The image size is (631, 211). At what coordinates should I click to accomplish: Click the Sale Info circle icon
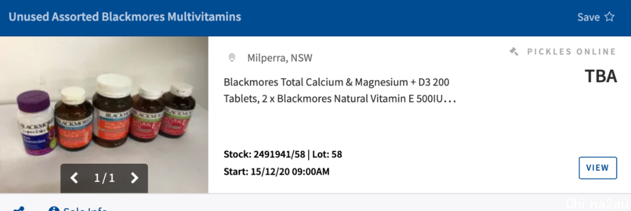tap(54, 209)
